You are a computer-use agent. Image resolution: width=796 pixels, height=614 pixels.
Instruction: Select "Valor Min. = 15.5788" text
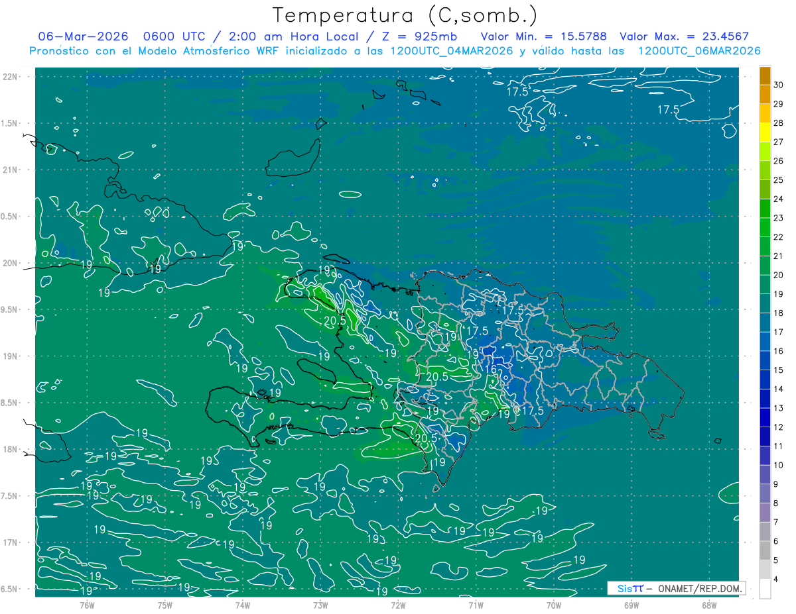click(x=543, y=36)
